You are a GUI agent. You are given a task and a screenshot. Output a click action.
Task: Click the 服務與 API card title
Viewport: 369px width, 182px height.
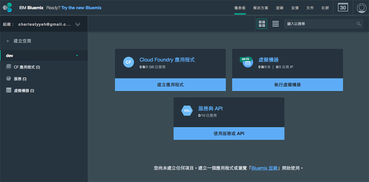tap(210, 108)
